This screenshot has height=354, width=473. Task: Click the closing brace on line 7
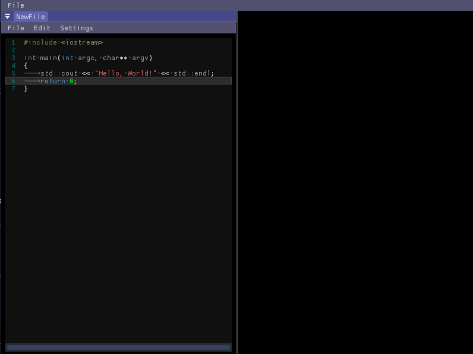tap(26, 89)
